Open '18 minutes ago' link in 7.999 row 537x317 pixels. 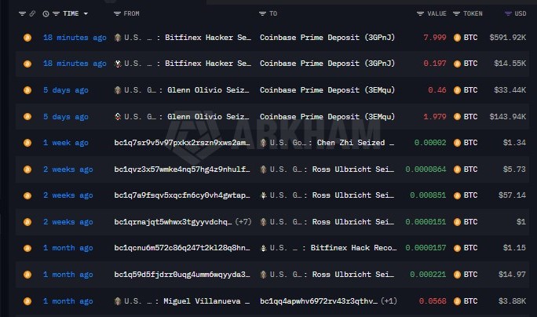coord(75,38)
